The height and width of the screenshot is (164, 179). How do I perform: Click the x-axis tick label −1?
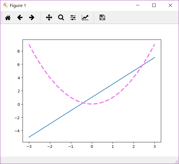71,146
